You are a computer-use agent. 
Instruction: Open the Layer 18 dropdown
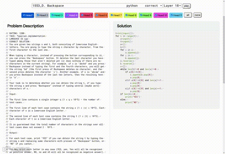coord(172,6)
